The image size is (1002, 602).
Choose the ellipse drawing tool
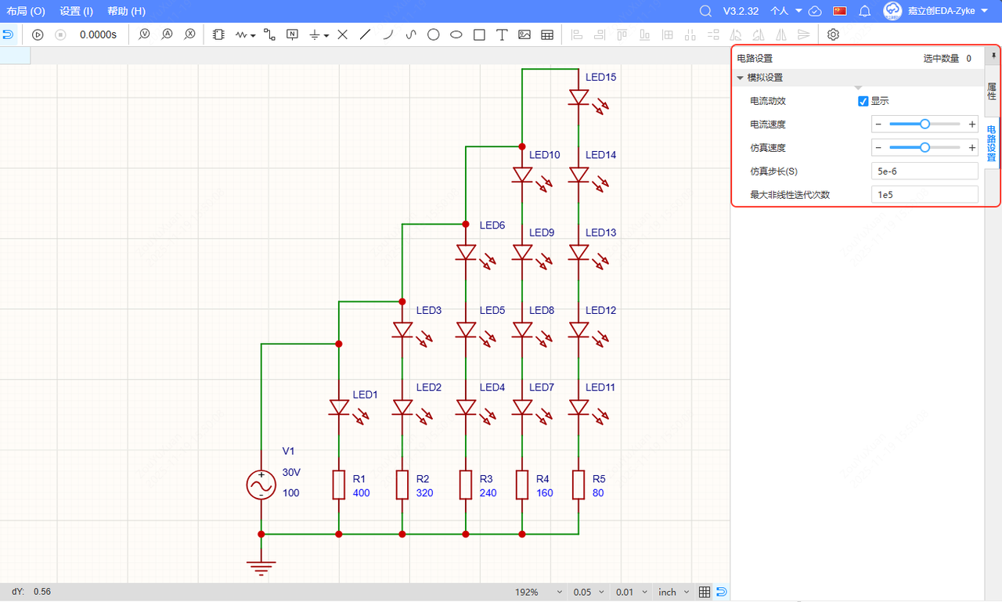coord(456,34)
